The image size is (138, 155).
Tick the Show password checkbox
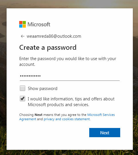22,88
